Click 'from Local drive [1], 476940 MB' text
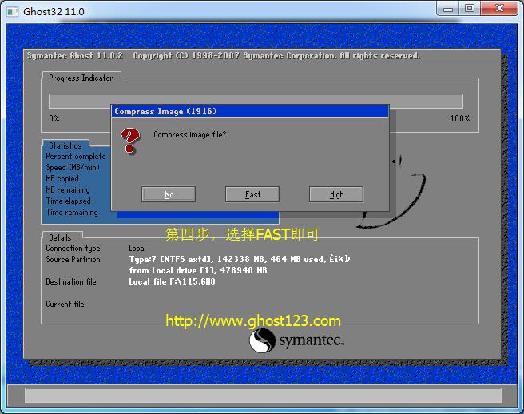The height and width of the screenshot is (414, 524). pos(198,270)
